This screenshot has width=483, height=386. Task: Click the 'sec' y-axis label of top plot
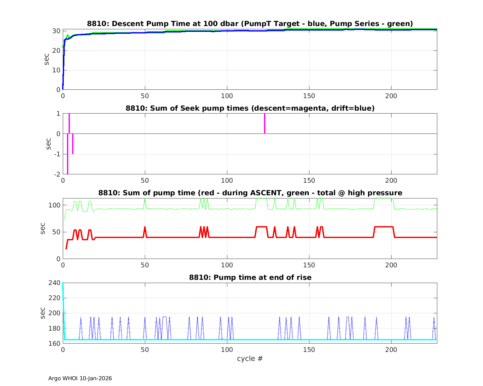[x=47, y=60]
